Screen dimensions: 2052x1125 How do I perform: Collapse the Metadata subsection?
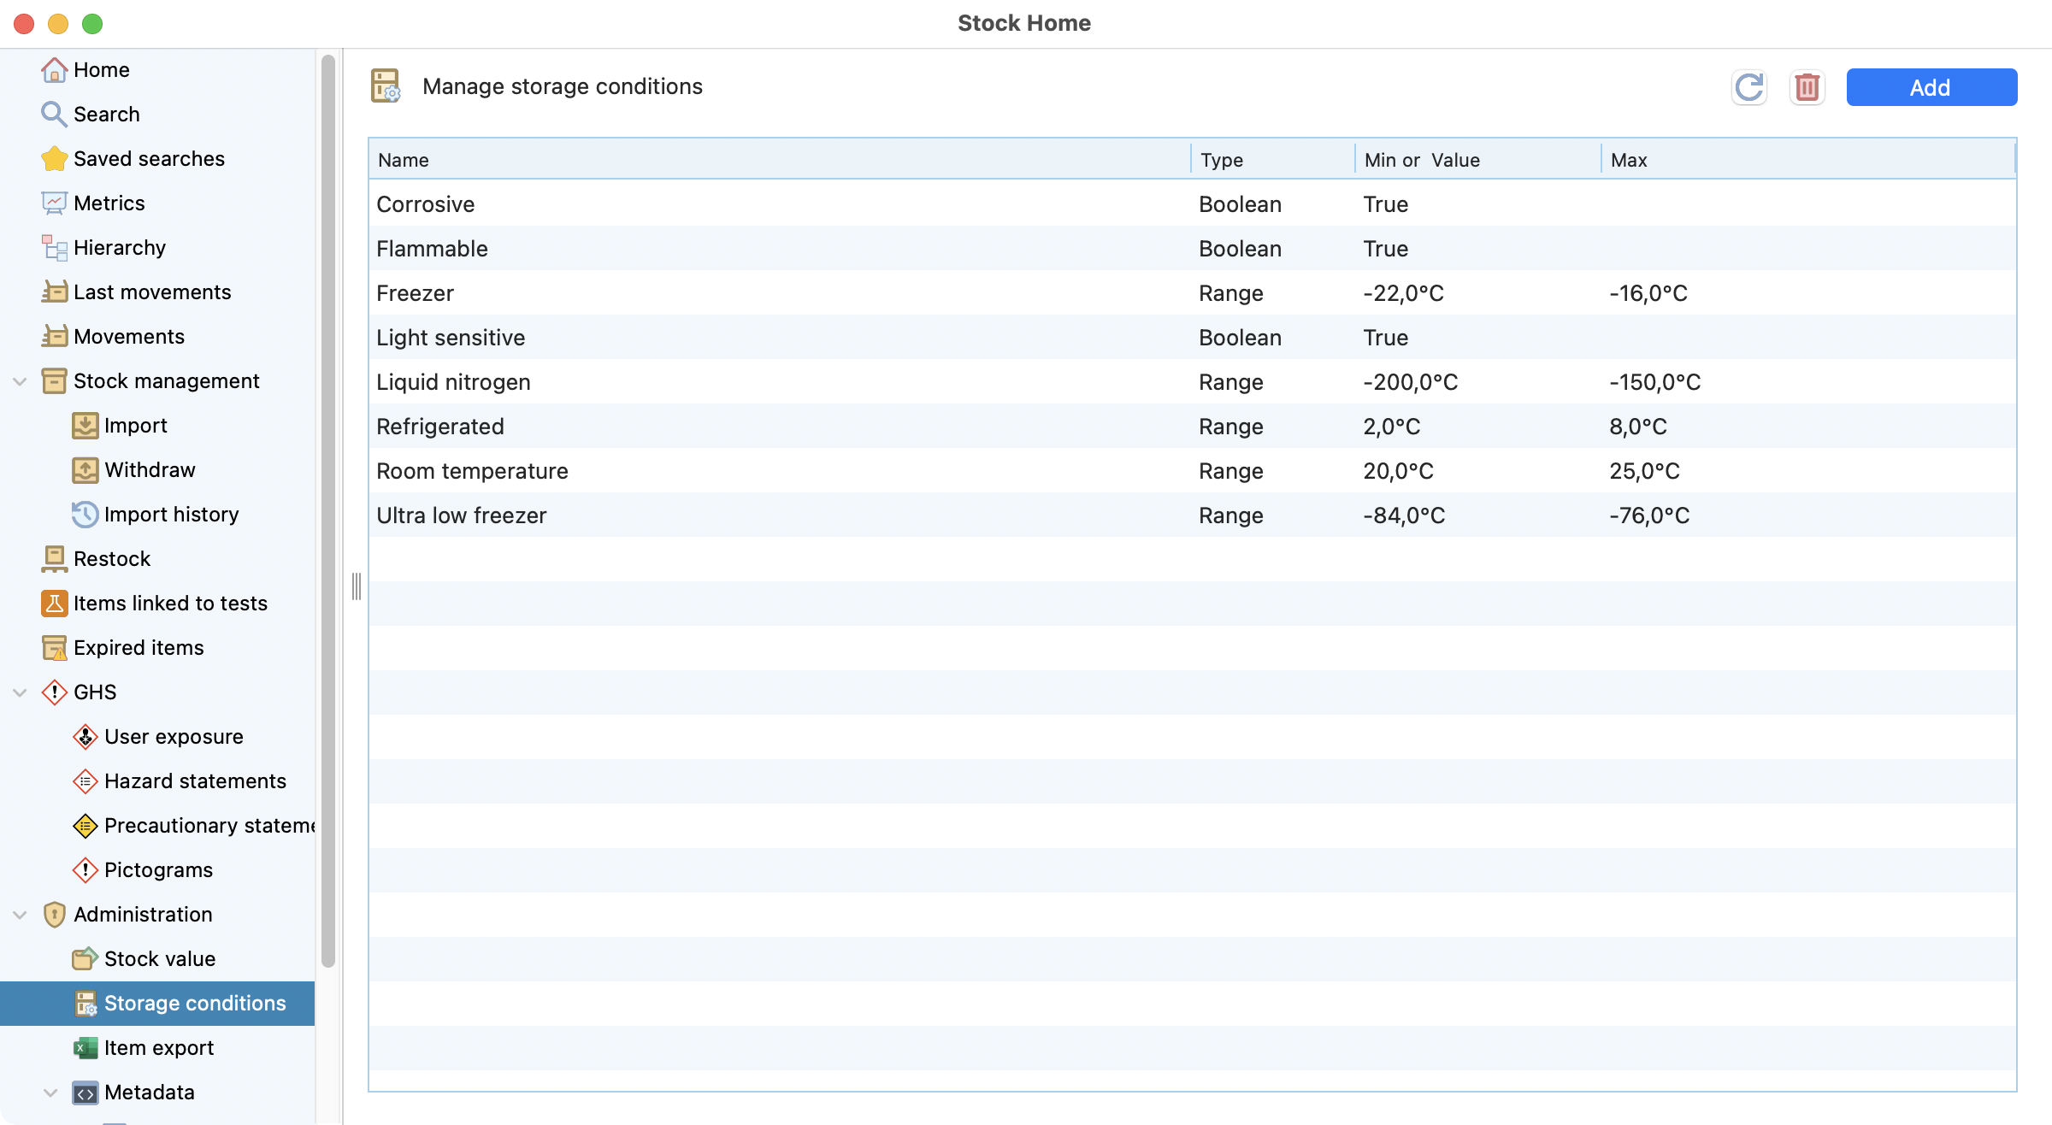click(x=50, y=1093)
